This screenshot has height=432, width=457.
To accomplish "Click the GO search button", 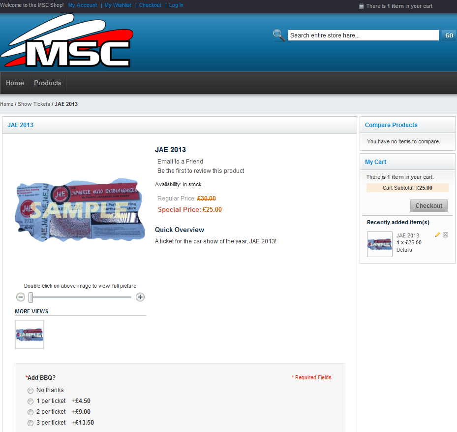I will [449, 35].
